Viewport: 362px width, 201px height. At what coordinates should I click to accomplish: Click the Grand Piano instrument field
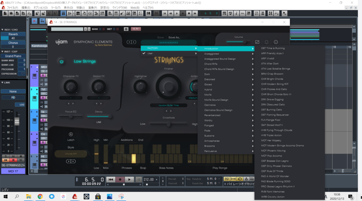[13, 56]
